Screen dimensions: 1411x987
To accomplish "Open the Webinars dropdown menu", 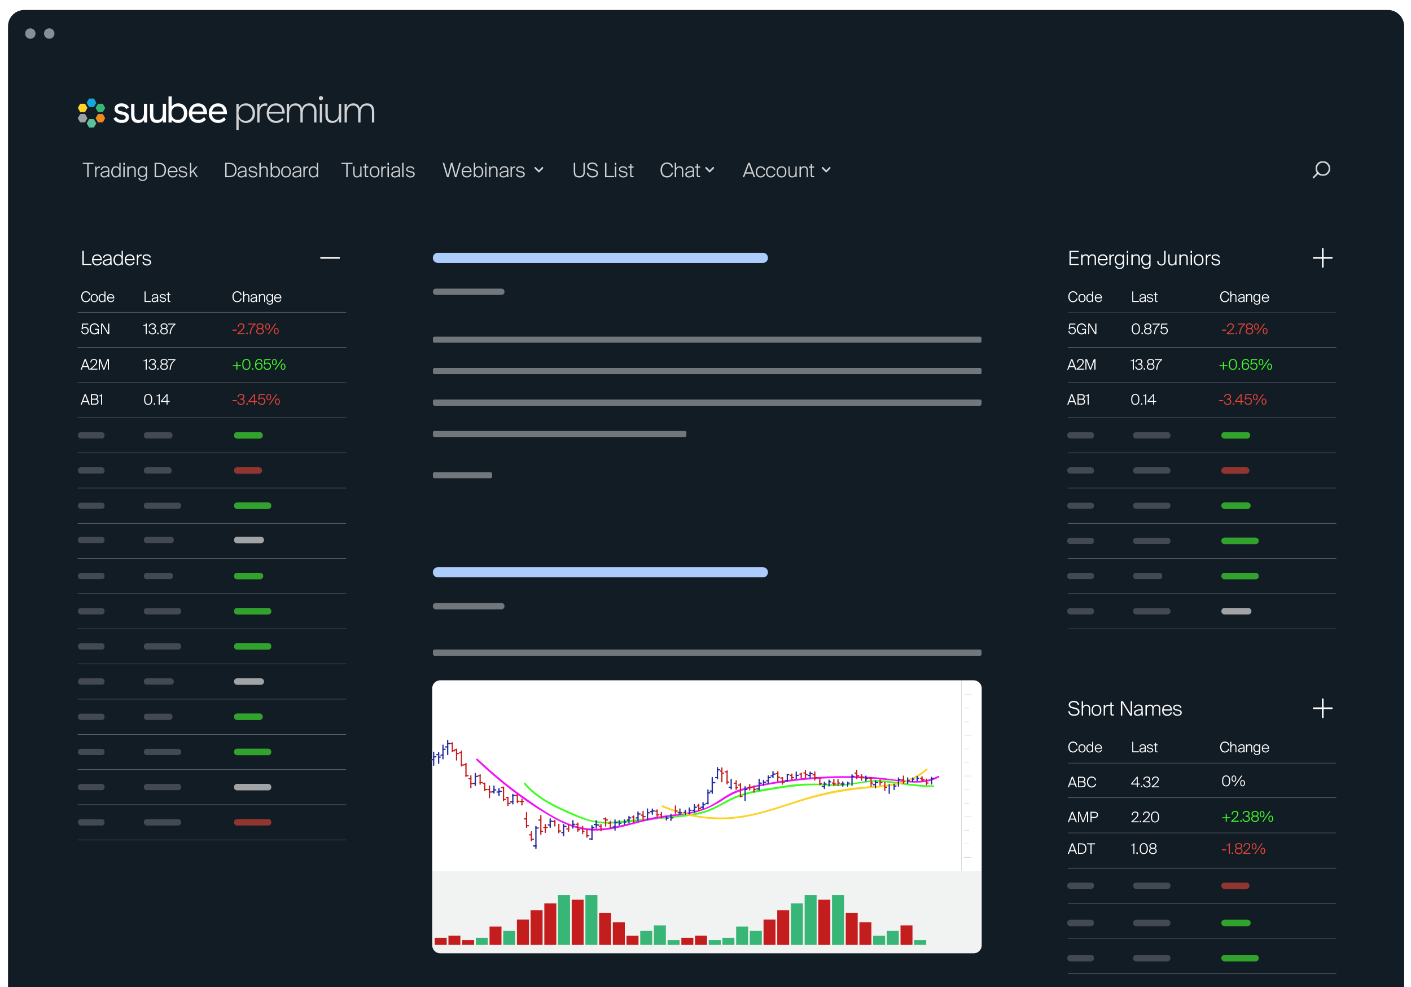I will coord(493,170).
